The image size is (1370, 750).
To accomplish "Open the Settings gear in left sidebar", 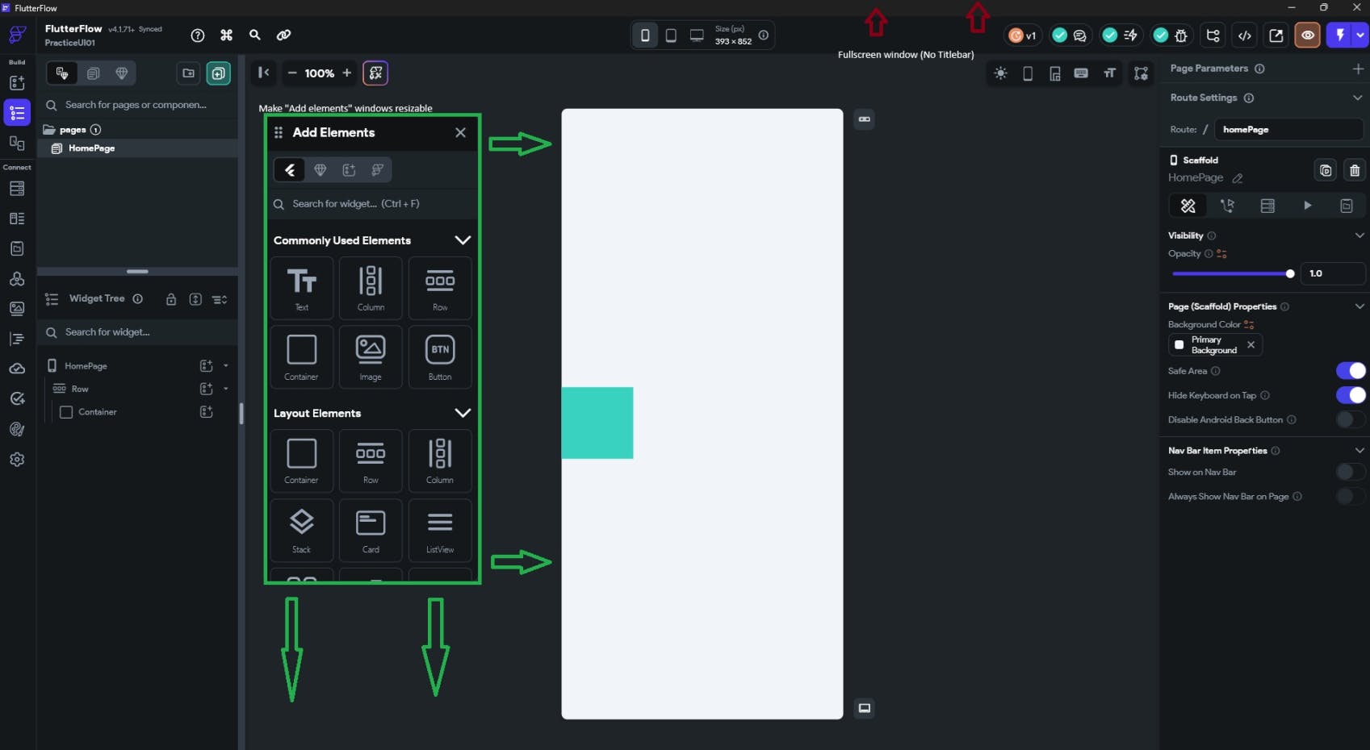I will (x=17, y=459).
